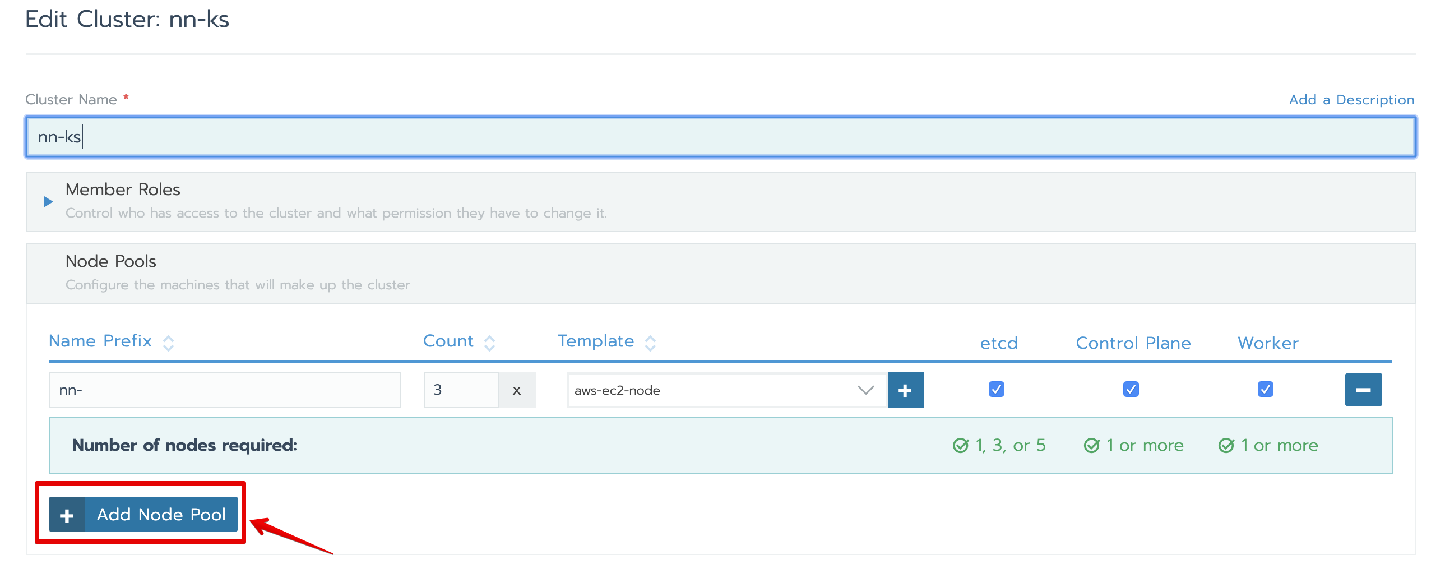Click the plus icon beside the template dropdown
This screenshot has width=1436, height=573.
pyautogui.click(x=905, y=390)
